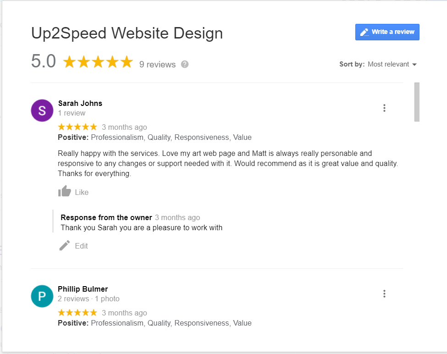
Task: Open Phillip Bulmer reviewer profile name
Action: (x=83, y=289)
